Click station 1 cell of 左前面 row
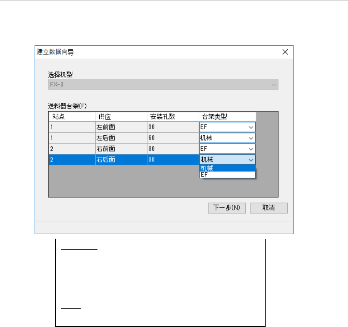Screen dimensions: 348x327 [x=72, y=127]
